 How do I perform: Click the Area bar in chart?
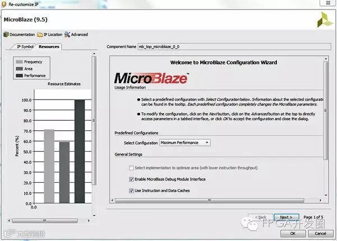[x=64, y=173]
